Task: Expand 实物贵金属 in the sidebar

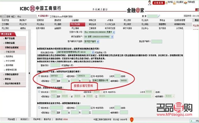Action: pyautogui.click(x=10, y=43)
